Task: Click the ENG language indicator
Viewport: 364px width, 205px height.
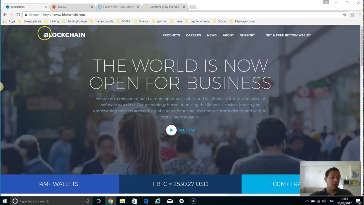Action: click(x=331, y=201)
